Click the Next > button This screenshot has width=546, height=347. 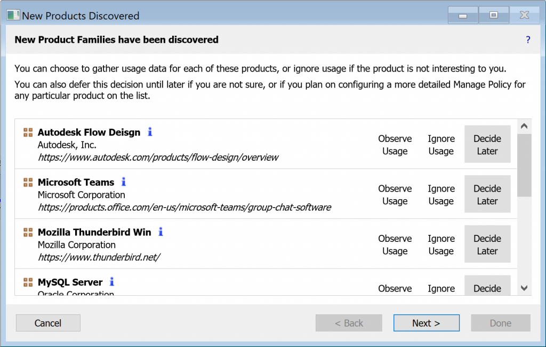point(426,323)
